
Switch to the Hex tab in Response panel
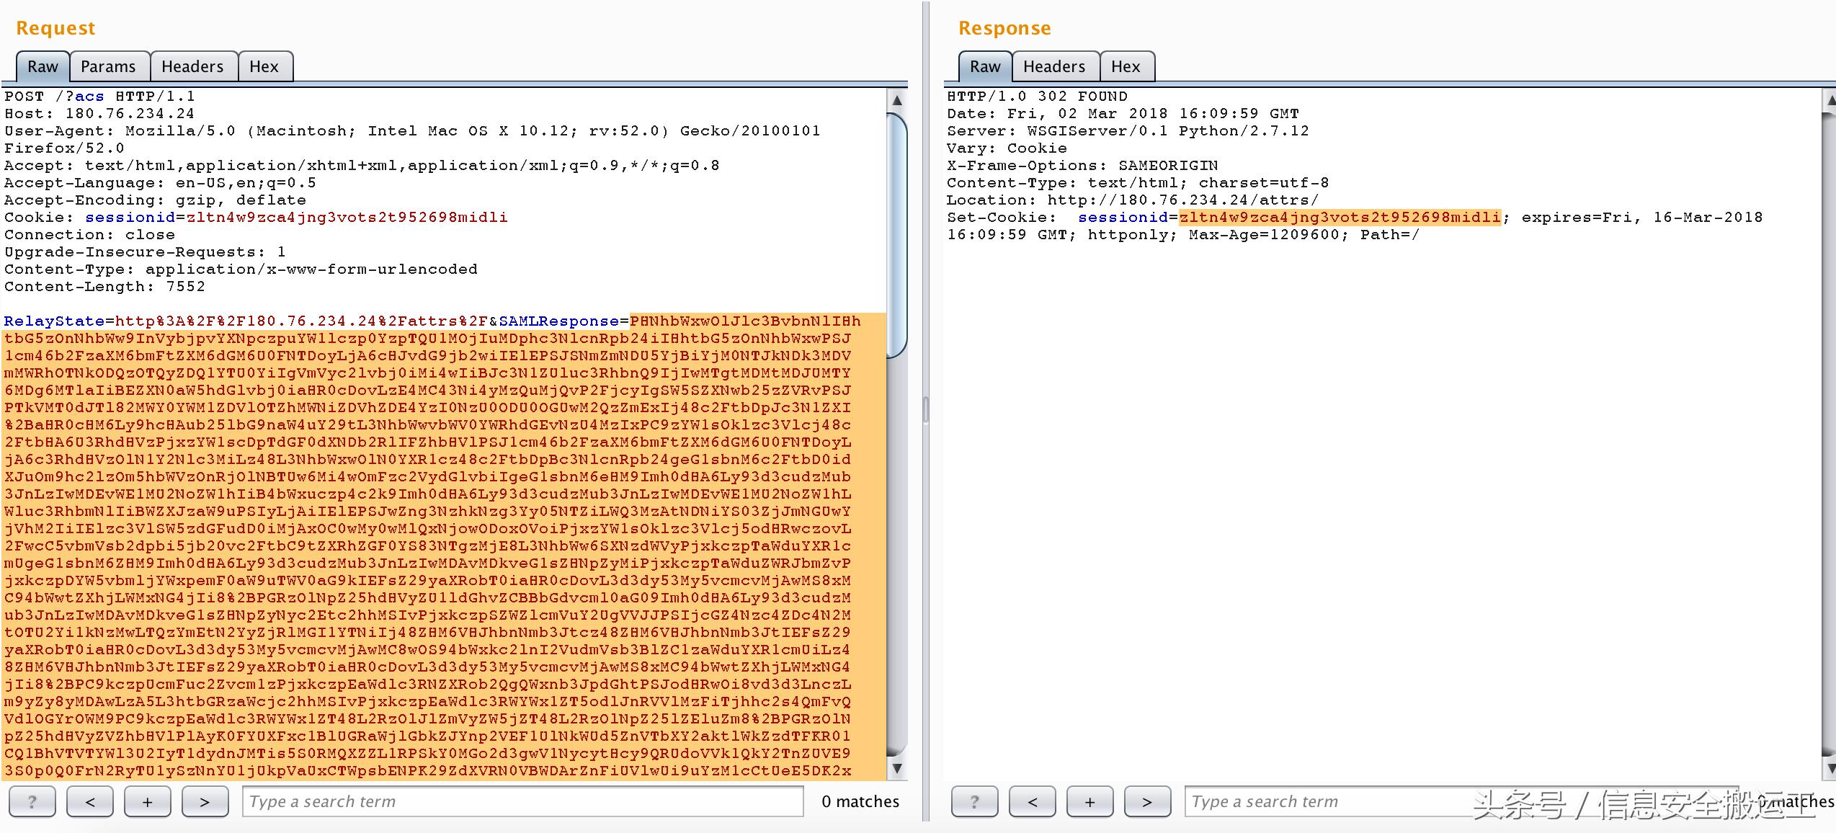click(x=1126, y=66)
